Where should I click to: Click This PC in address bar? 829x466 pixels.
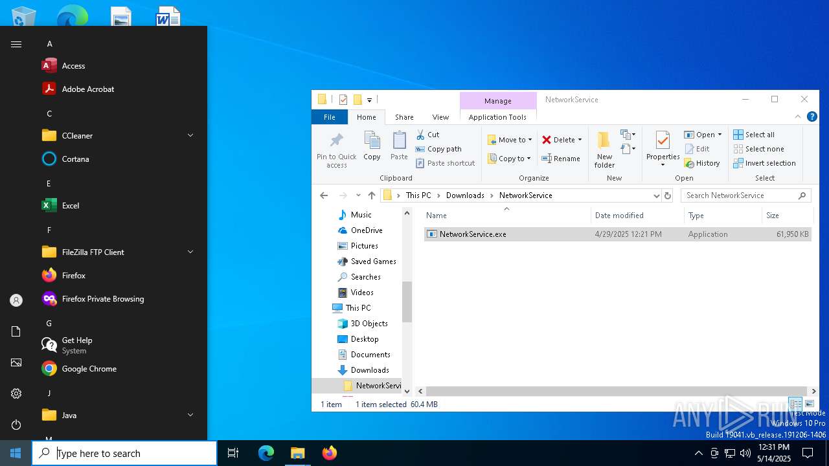click(418, 195)
